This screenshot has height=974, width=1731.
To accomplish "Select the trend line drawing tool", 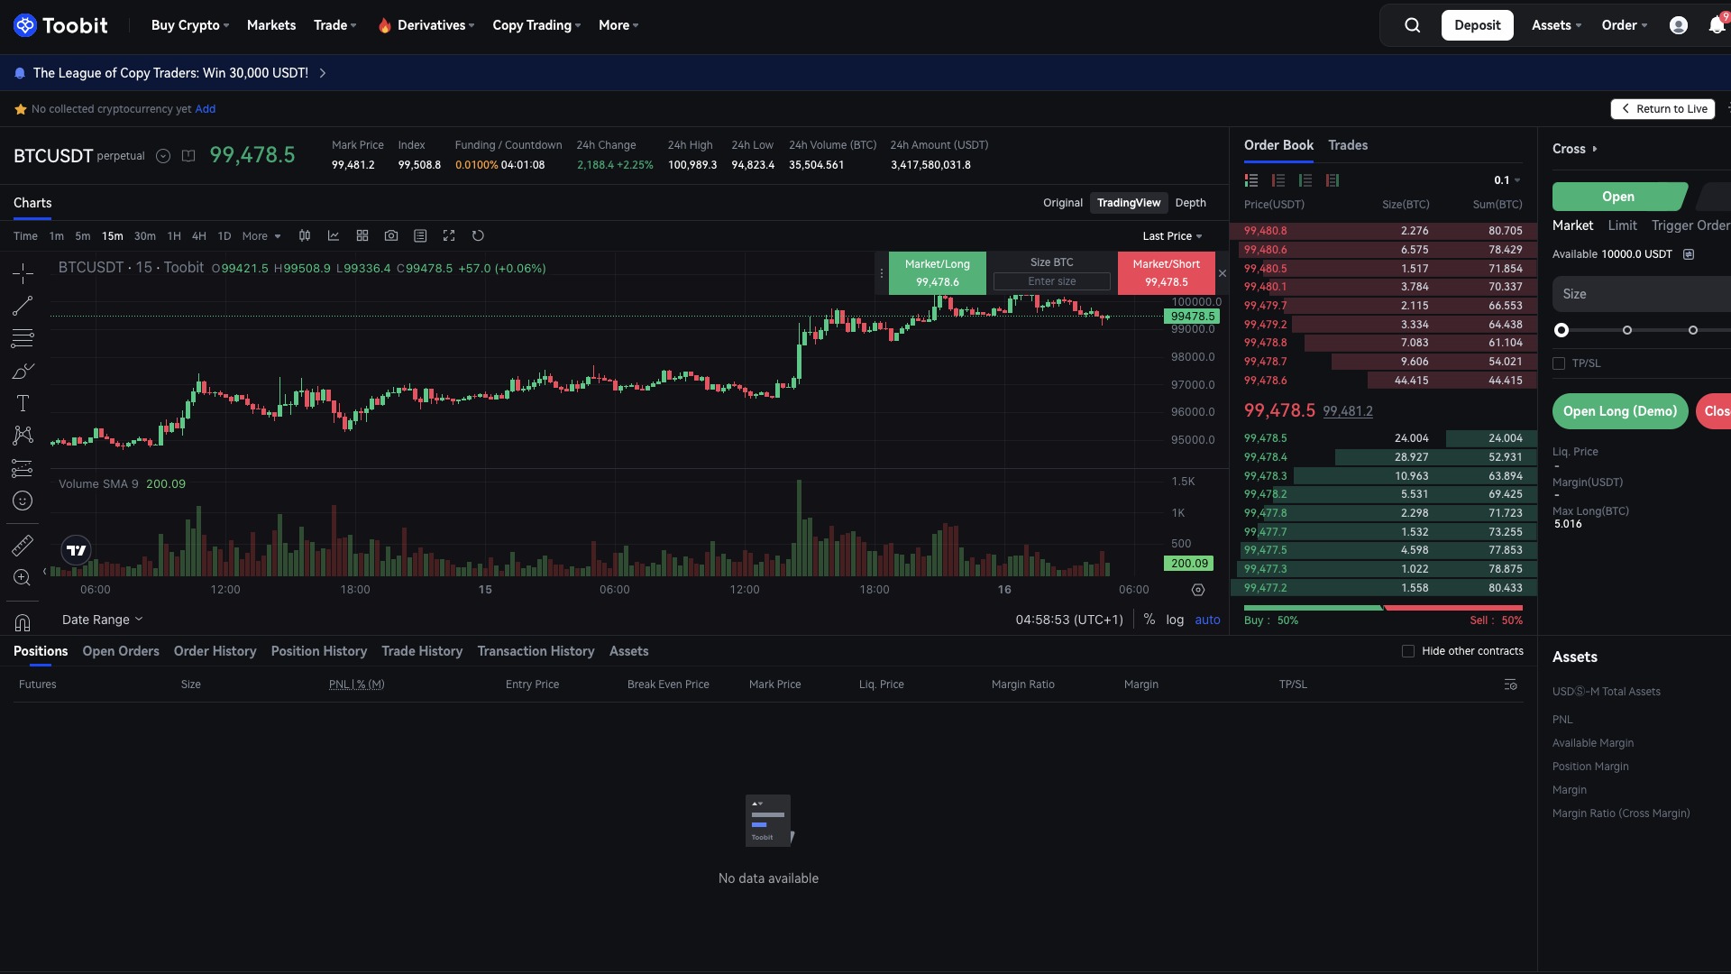I will pyautogui.click(x=23, y=306).
